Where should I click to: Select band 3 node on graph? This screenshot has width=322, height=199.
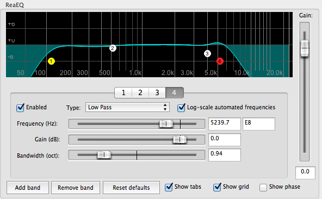[x=207, y=54]
